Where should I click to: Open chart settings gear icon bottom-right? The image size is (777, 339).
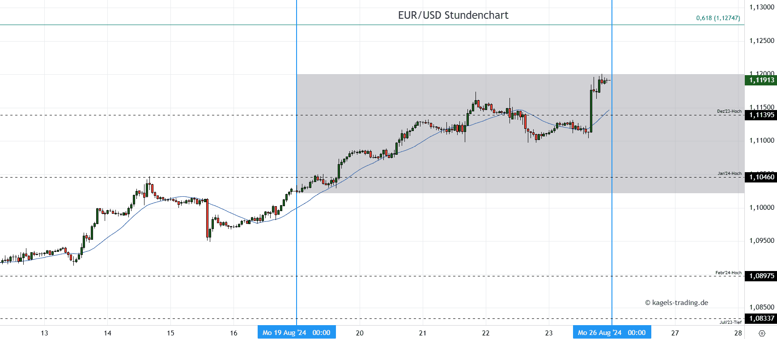[762, 333]
